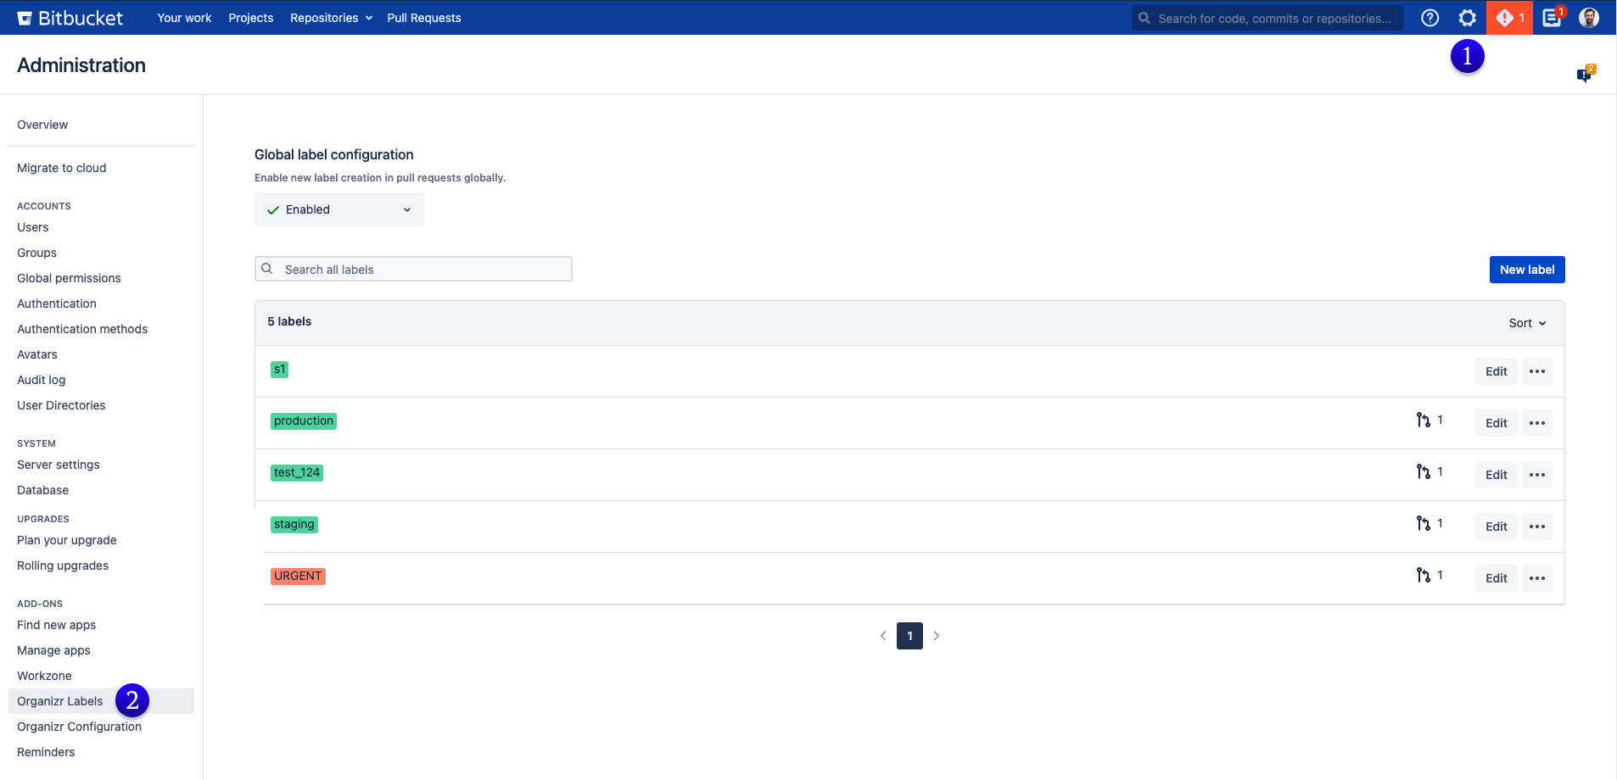The height and width of the screenshot is (780, 1617).
Task: Open more actions menu for URGENT label
Action: (1536, 578)
